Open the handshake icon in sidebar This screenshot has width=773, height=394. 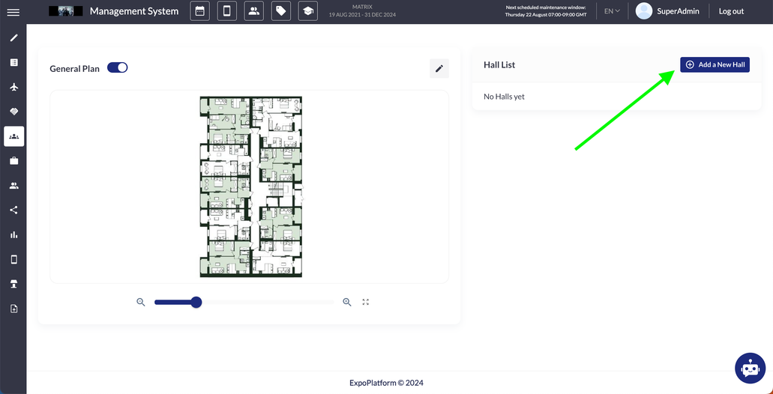13,112
